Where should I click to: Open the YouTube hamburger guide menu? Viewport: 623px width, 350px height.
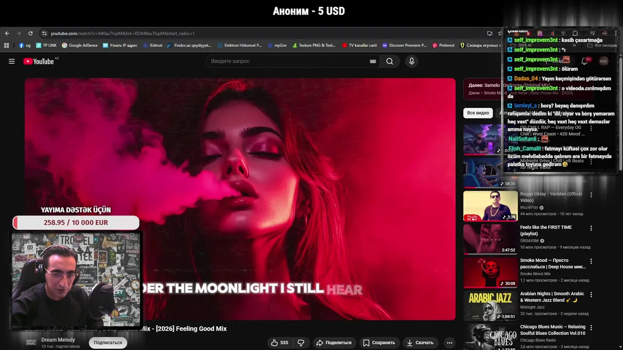(x=12, y=61)
